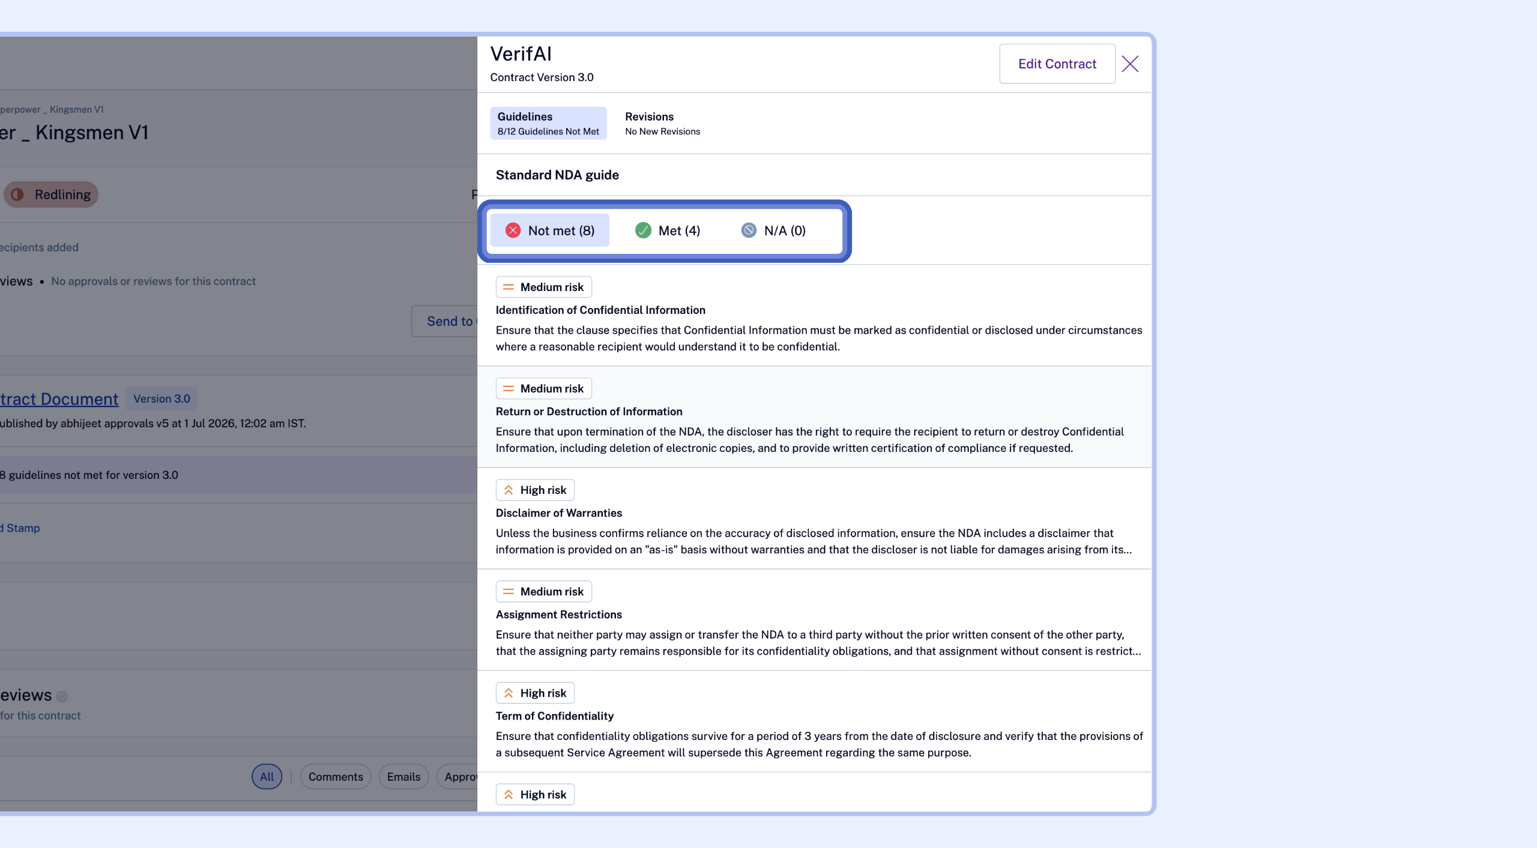The height and width of the screenshot is (848, 1537).
Task: Click the Redlining status badge
Action: tap(51, 194)
